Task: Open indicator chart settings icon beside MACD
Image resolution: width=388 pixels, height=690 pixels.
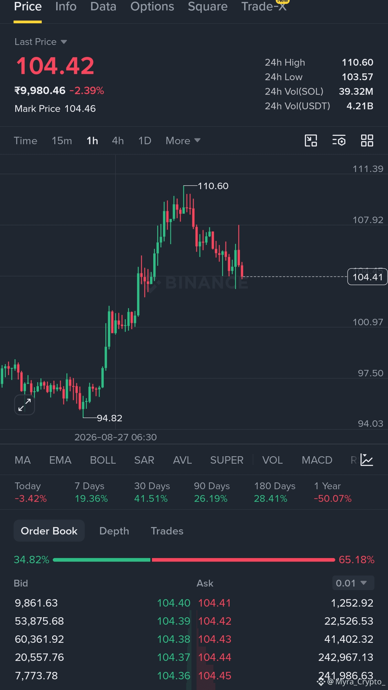Action: pyautogui.click(x=367, y=460)
